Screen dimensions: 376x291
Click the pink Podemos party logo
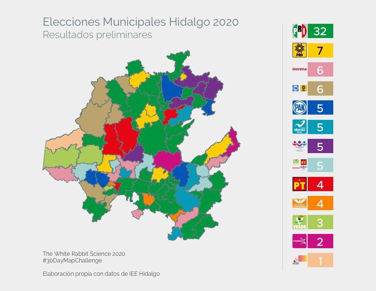click(299, 242)
